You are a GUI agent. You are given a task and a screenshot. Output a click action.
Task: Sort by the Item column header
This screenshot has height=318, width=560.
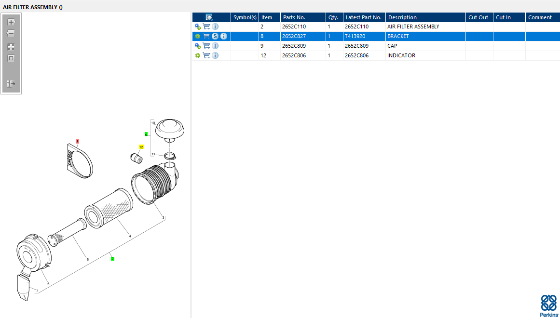tap(270, 17)
